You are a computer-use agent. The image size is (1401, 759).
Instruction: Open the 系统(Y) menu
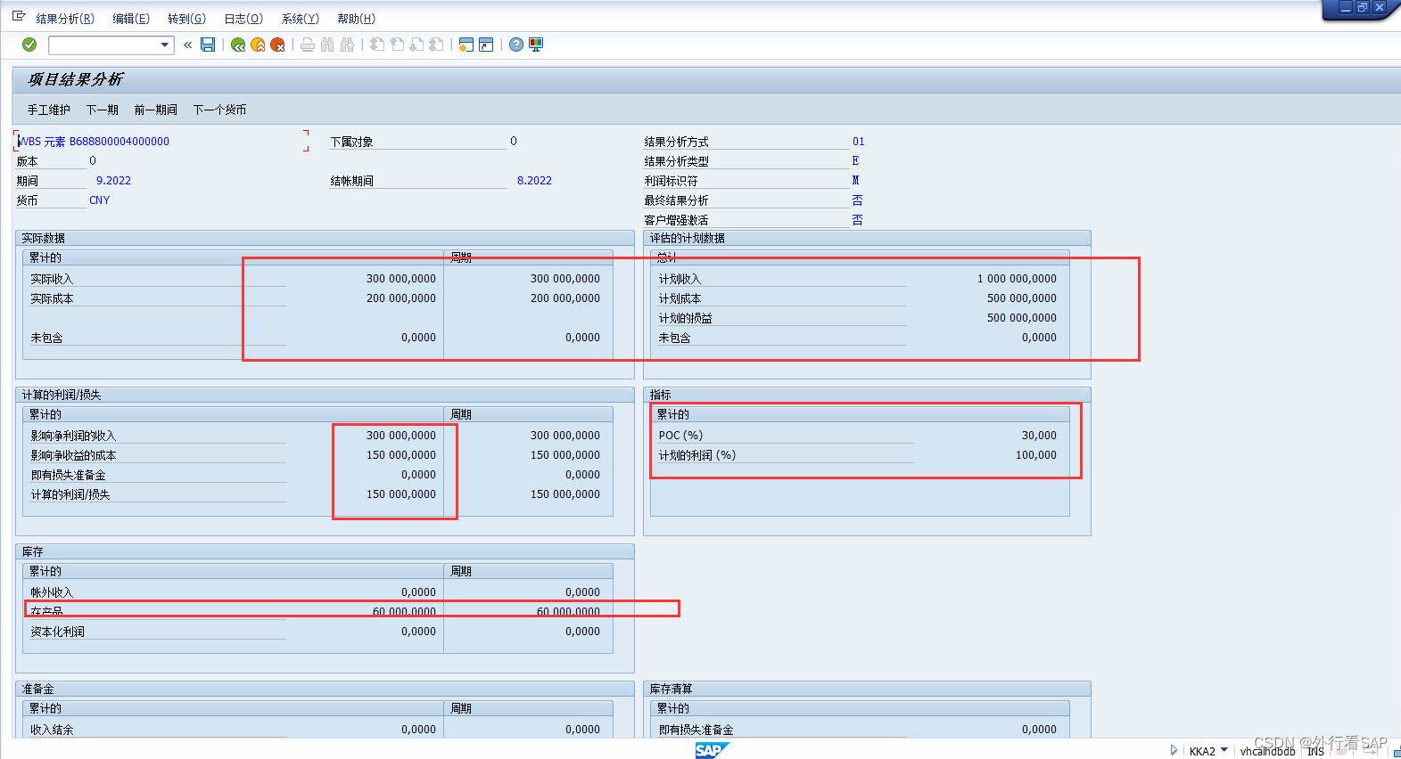click(x=301, y=19)
